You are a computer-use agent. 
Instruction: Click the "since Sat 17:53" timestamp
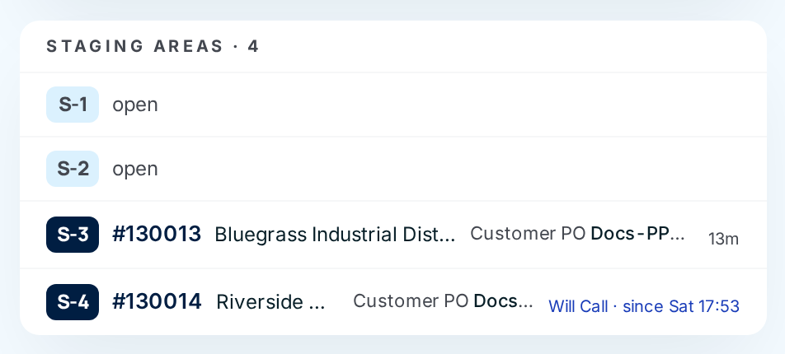[x=681, y=306]
